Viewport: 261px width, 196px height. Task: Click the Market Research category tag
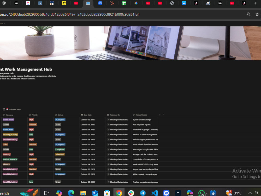pos(10,159)
